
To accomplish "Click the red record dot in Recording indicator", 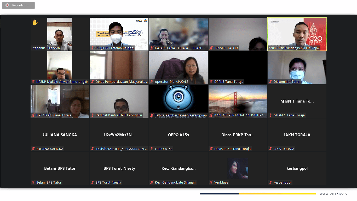I will tap(7, 5).
